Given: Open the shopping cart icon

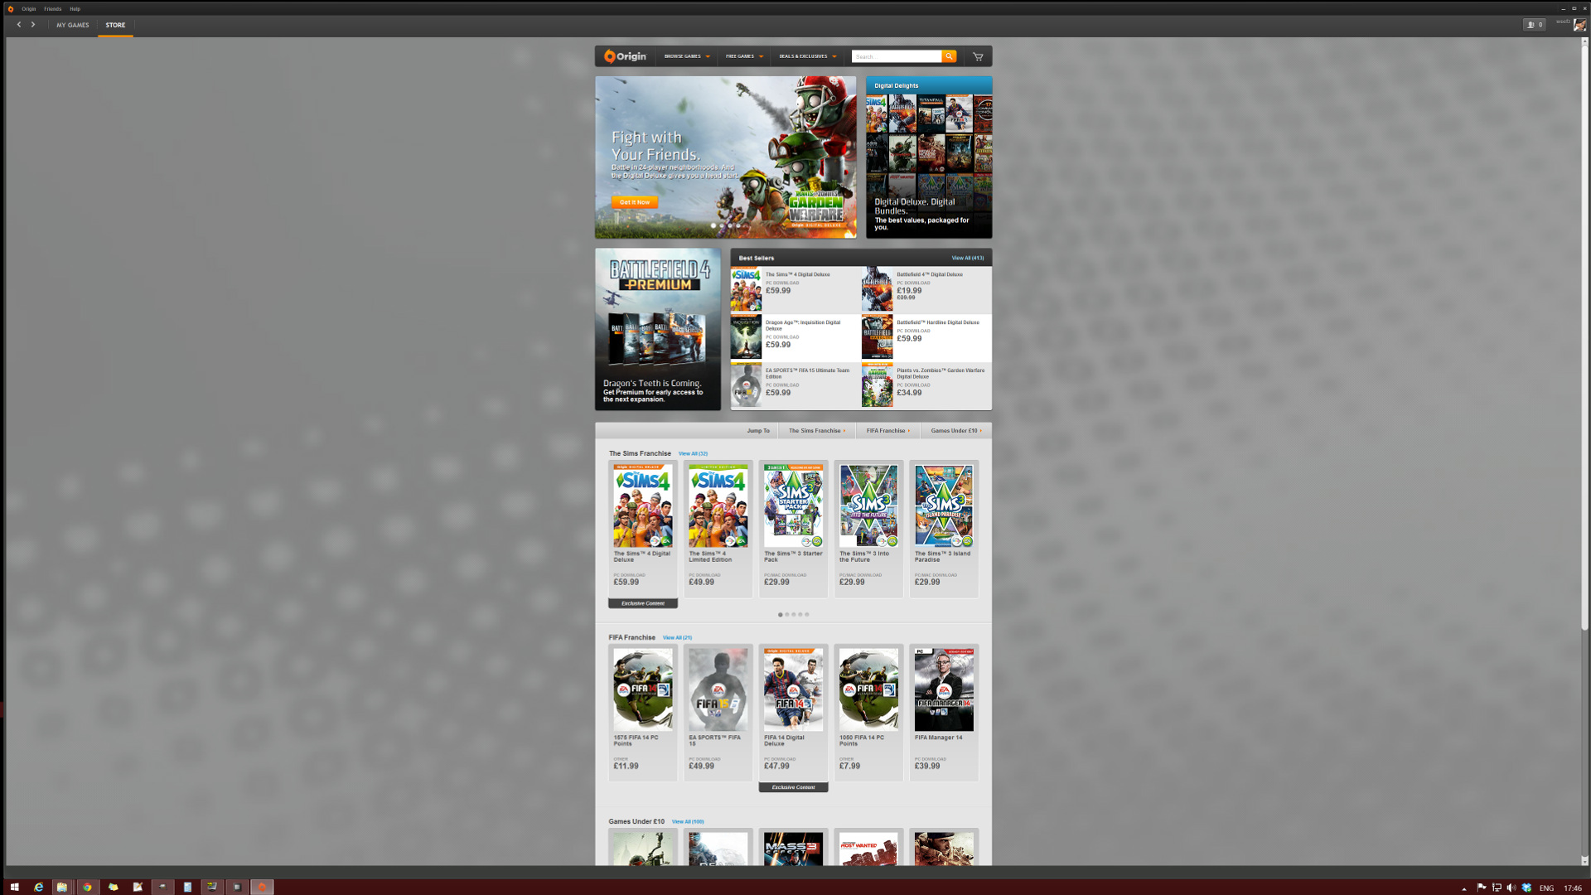Looking at the screenshot, I should tap(978, 56).
